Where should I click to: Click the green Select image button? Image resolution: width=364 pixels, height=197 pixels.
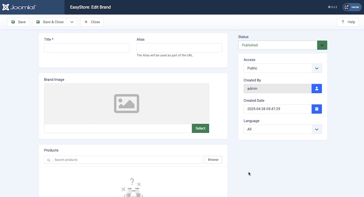pos(200,128)
